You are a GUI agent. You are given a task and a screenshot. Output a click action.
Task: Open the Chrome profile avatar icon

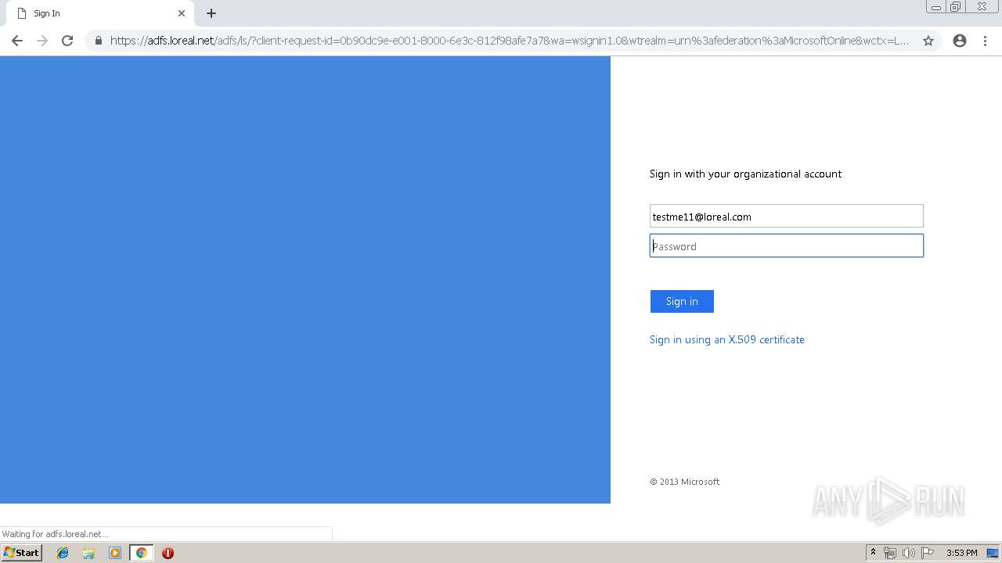960,41
